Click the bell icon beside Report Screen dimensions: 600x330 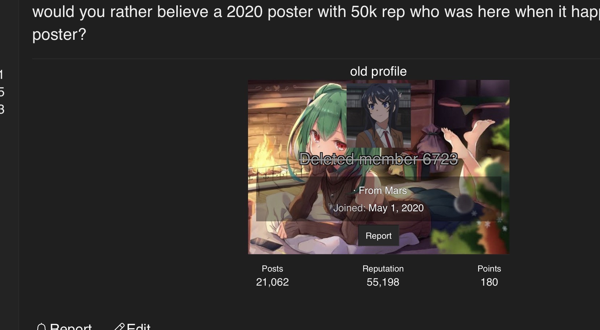41,327
